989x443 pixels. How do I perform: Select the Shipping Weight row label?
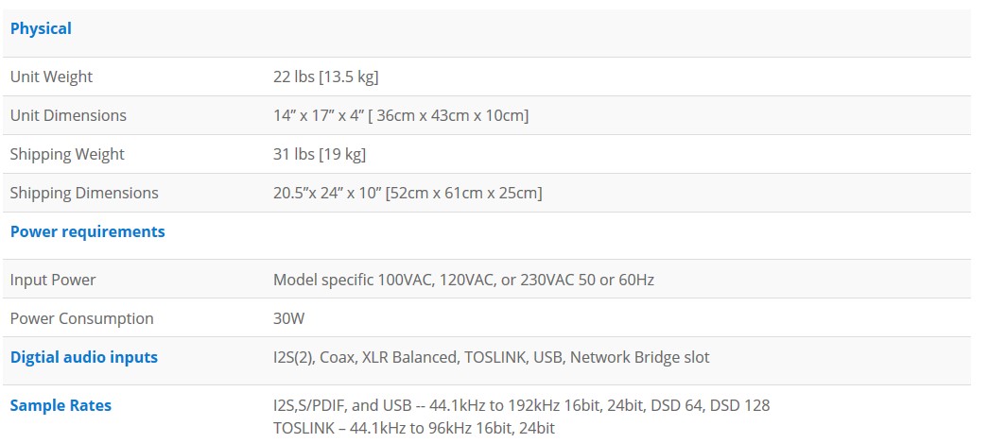67,154
